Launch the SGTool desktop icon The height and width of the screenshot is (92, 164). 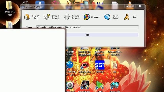coord(100,67)
